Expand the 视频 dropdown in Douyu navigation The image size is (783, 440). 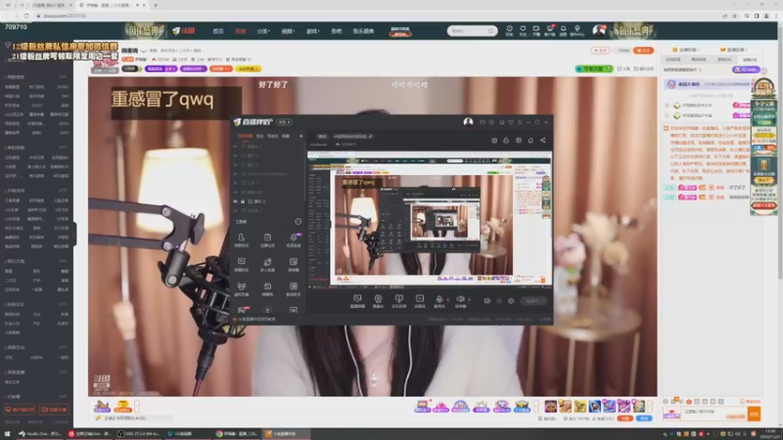288,31
